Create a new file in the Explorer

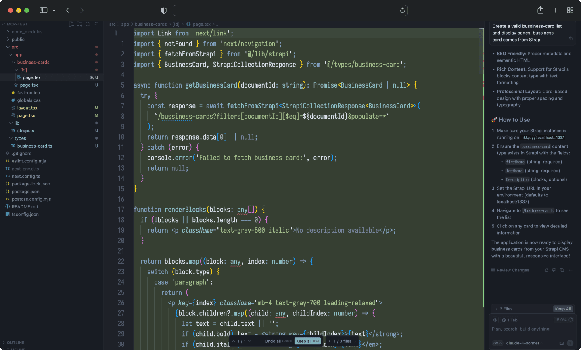pyautogui.click(x=71, y=24)
